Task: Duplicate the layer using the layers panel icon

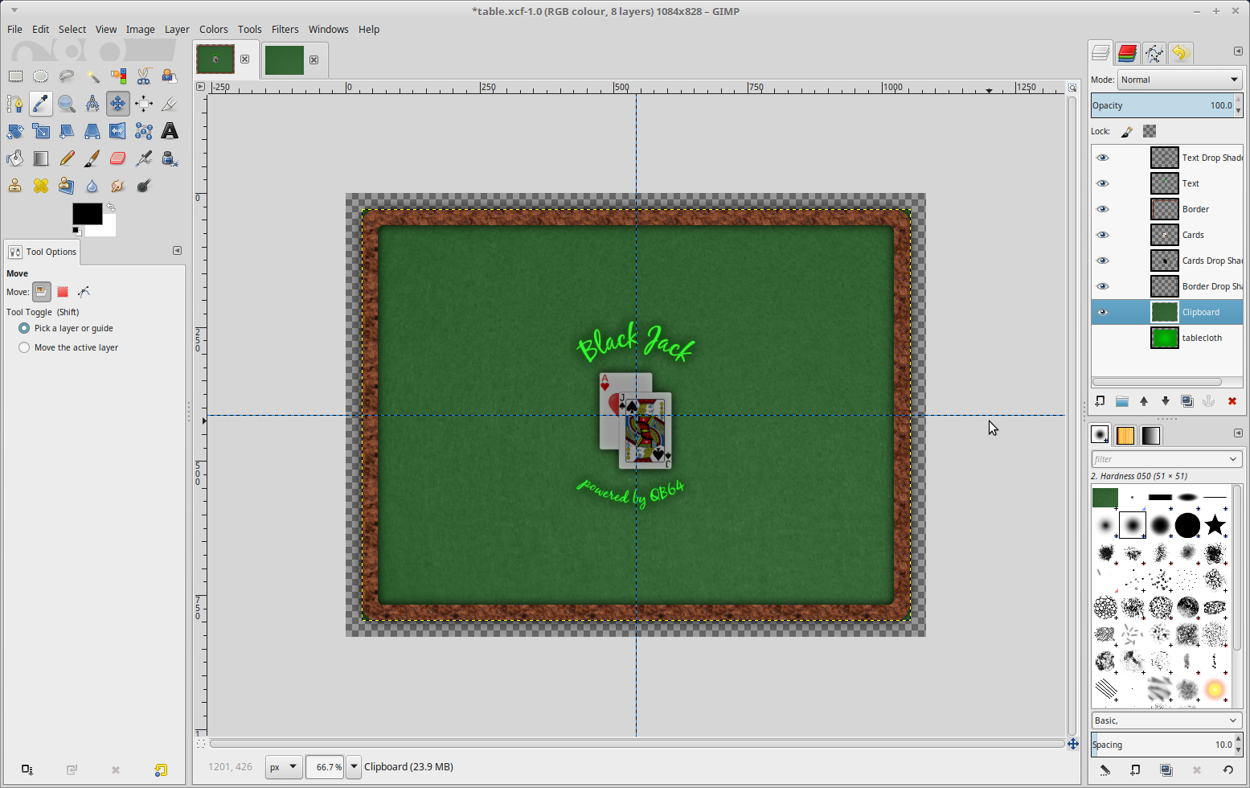Action: point(1186,401)
